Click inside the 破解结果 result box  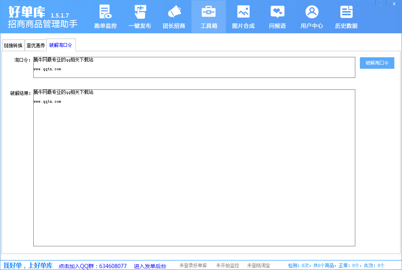coord(194,168)
